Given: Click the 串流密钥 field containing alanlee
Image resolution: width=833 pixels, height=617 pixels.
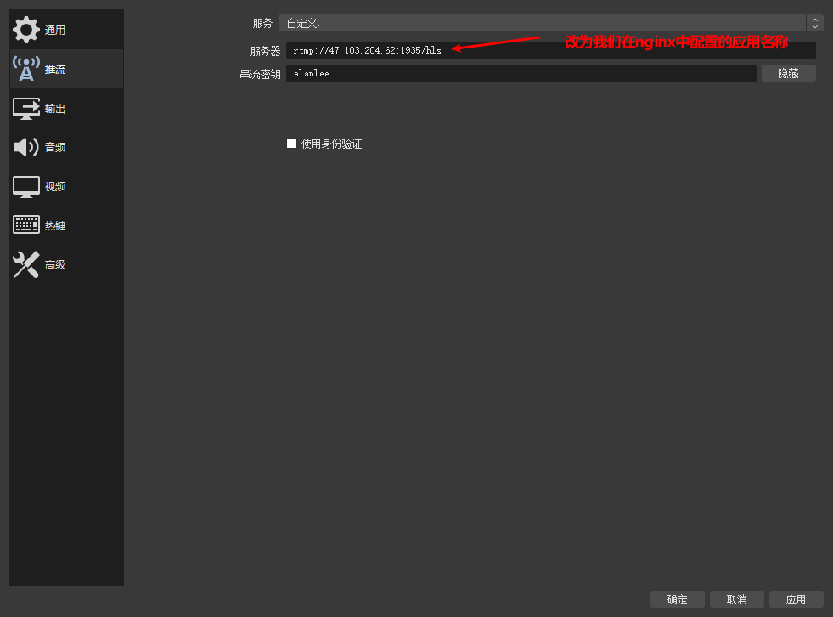Looking at the screenshot, I should (521, 73).
